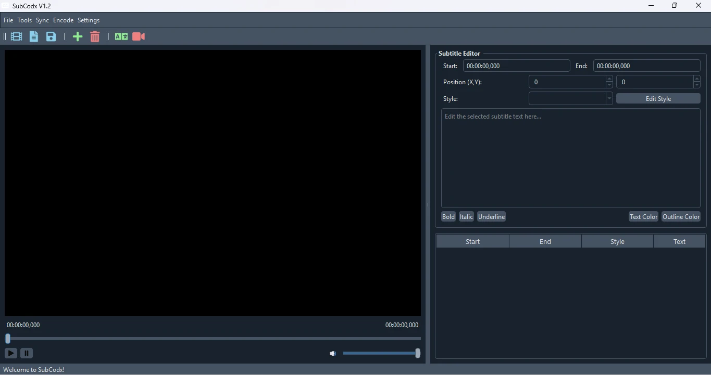711x375 pixels.
Task: Decrease the X position value
Action: 609,85
